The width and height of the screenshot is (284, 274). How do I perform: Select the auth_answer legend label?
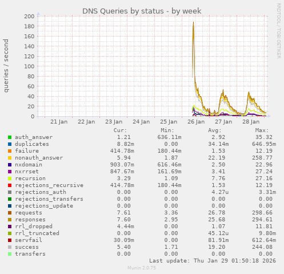[34, 137]
